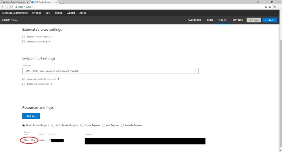
Task: Click the secure lock icon in address bar
Action: [16, 7]
